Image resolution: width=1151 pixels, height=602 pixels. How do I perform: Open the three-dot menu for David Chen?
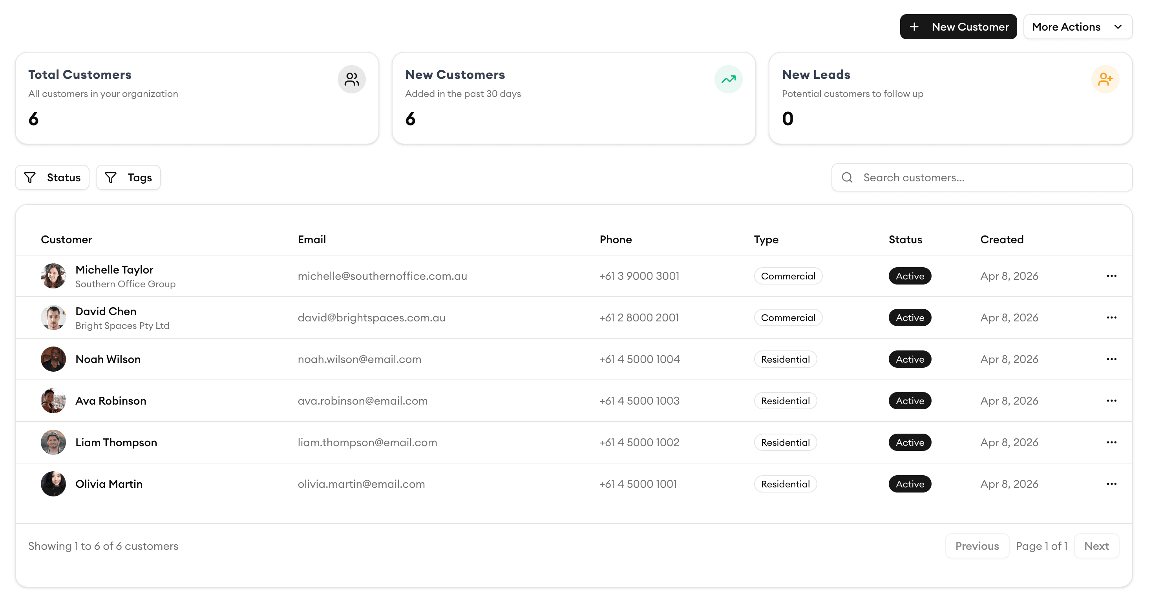[1111, 317]
